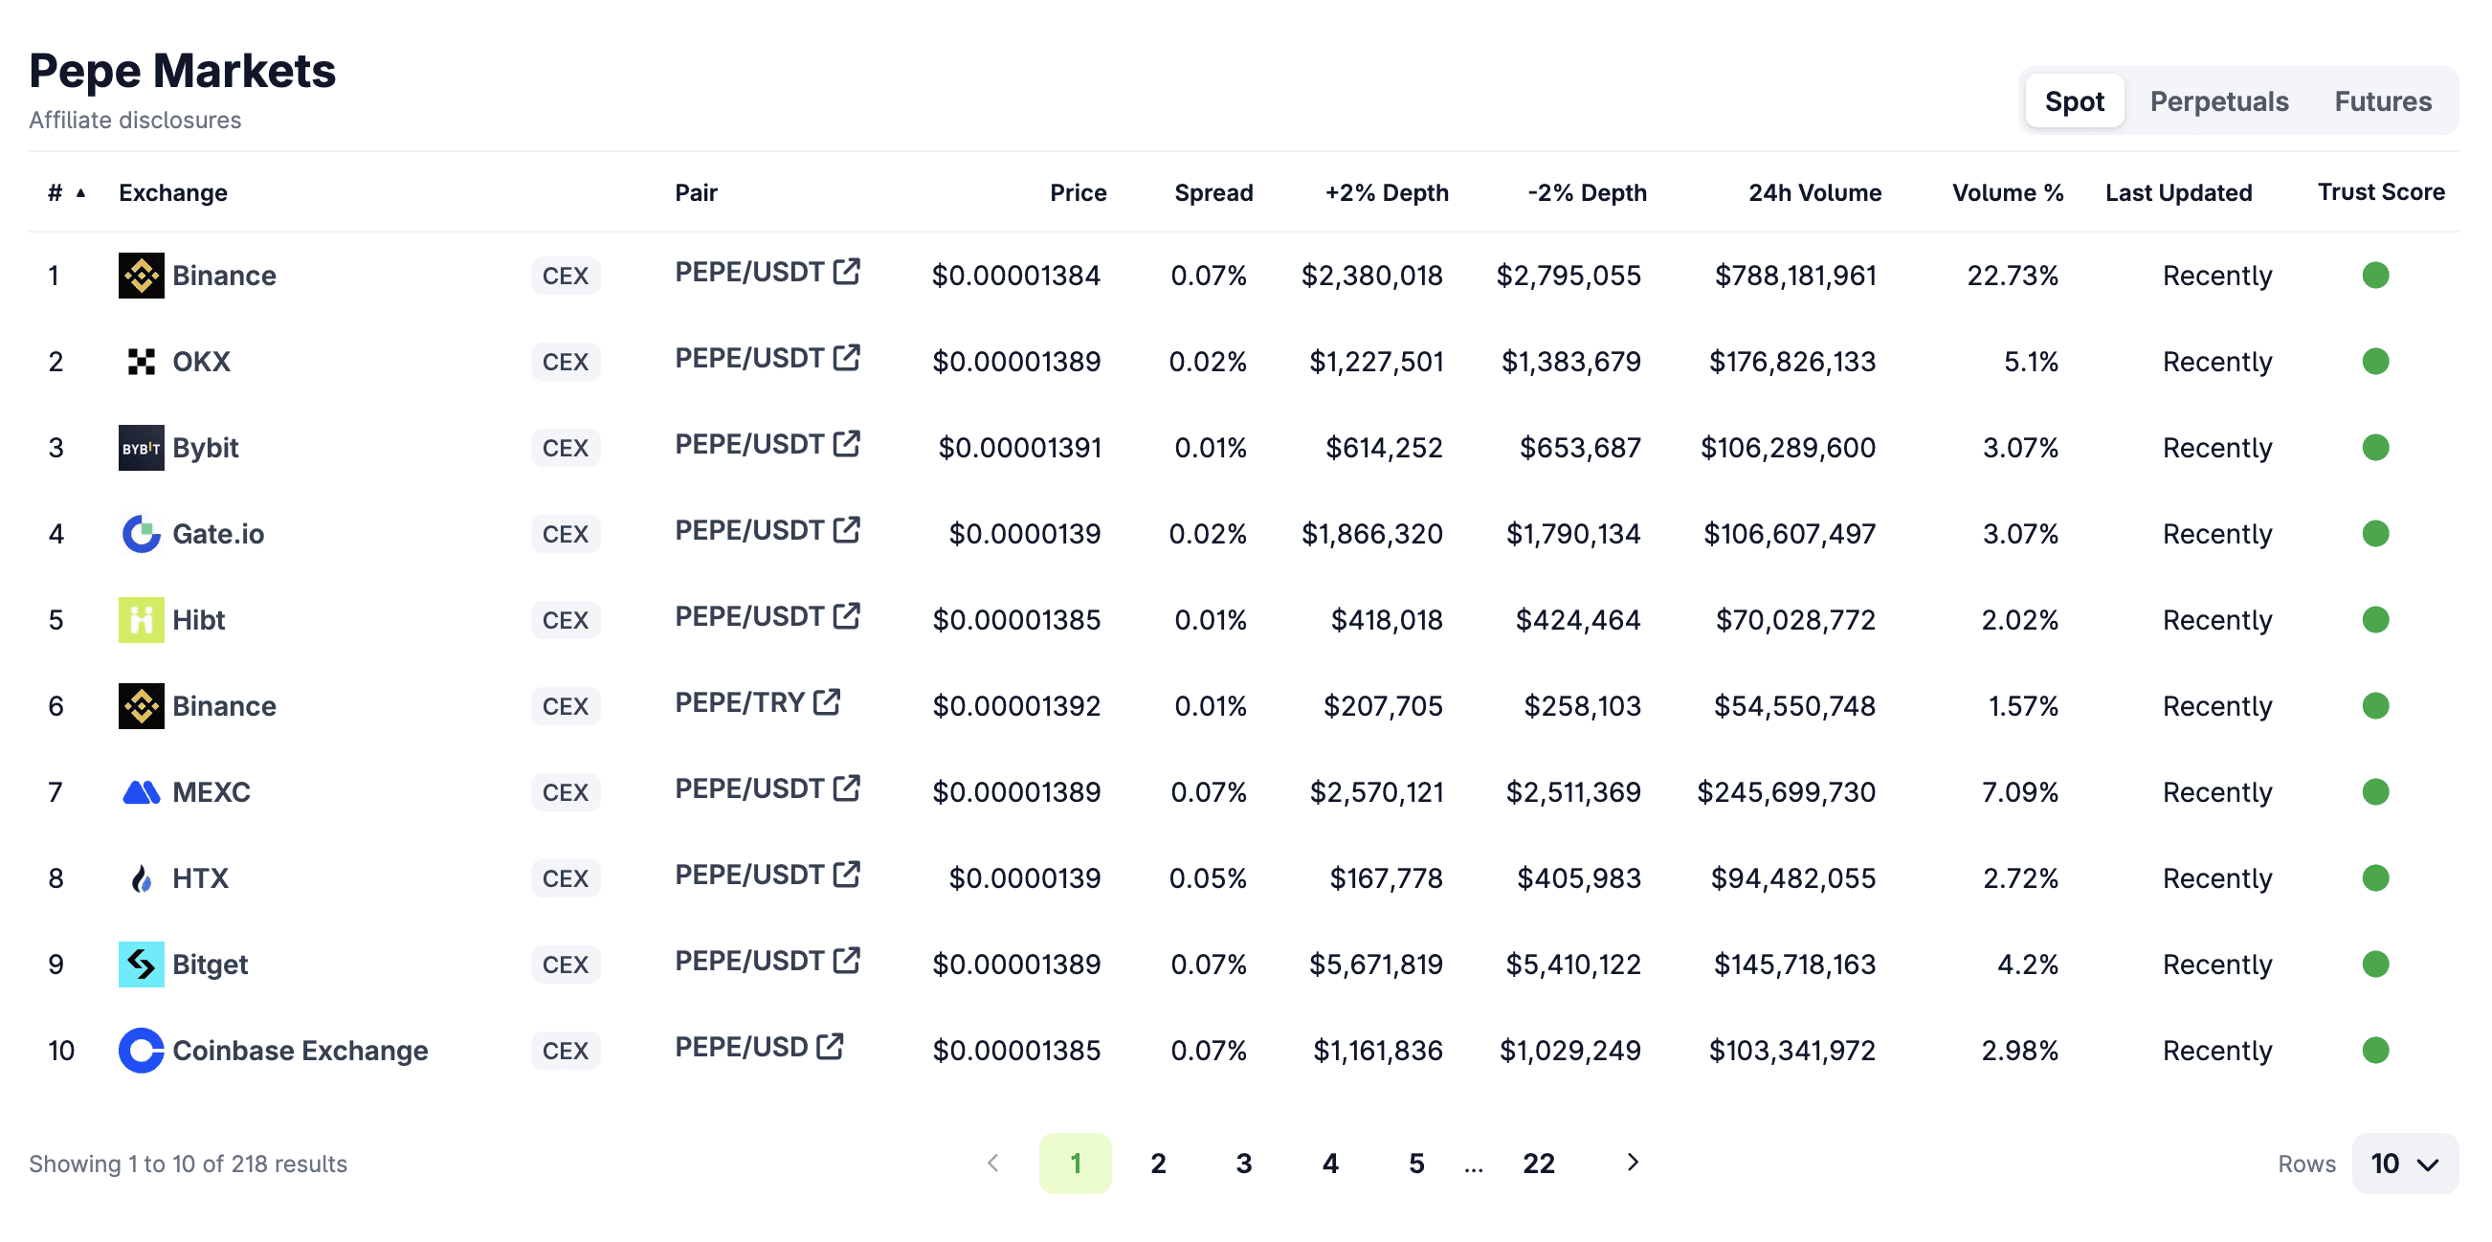The image size is (2492, 1242).
Task: Click the Bitget exchange logo
Action: coord(142,965)
